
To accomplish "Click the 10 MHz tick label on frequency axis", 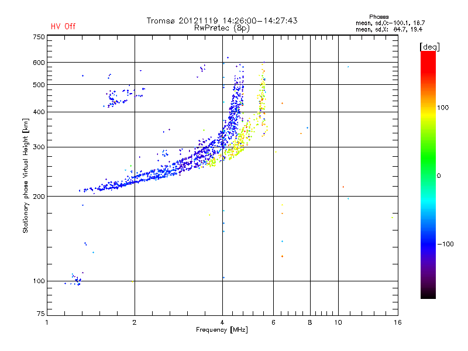I will point(338,322).
